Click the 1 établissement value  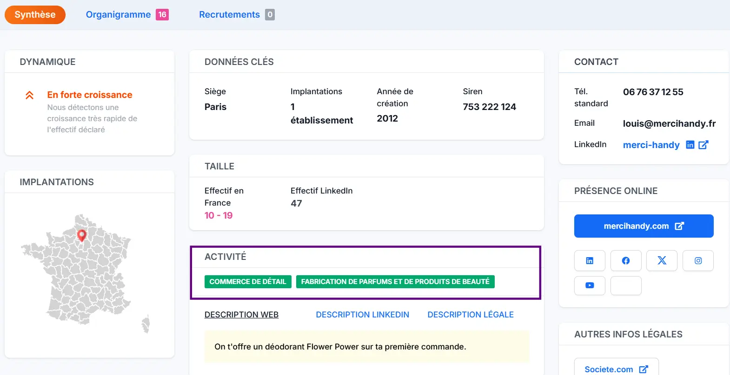click(322, 114)
